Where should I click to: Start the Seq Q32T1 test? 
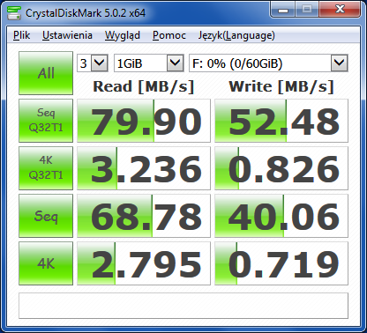[x=46, y=121]
